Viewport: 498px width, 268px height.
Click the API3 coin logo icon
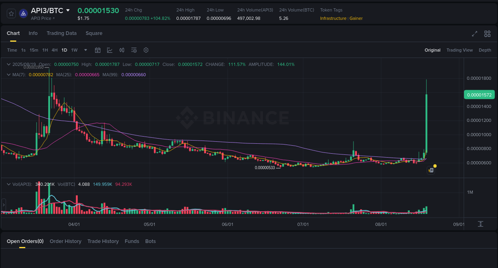23,13
